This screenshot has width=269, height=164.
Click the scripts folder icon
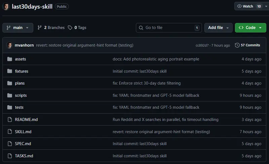pos(9,95)
